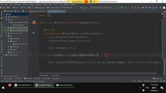Switch to the activity_main.xml tab
Image resolution: width=166 pixels, height=93 pixels.
point(38,11)
